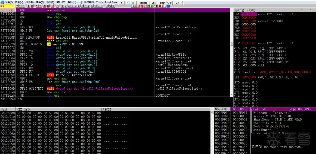Viewport: 316px width, 154px height.
Task: Open the [+] menu
Action: coord(80,2)
